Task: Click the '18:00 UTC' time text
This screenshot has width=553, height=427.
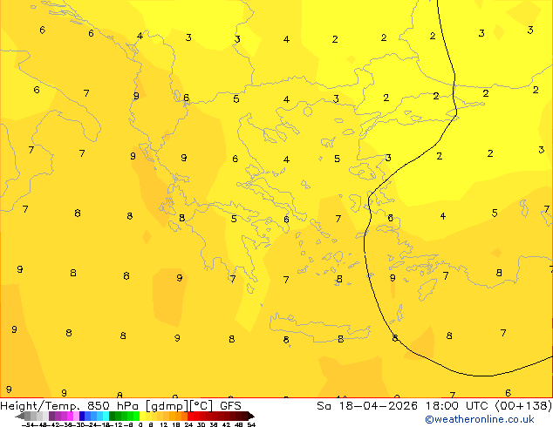Action: point(458,406)
